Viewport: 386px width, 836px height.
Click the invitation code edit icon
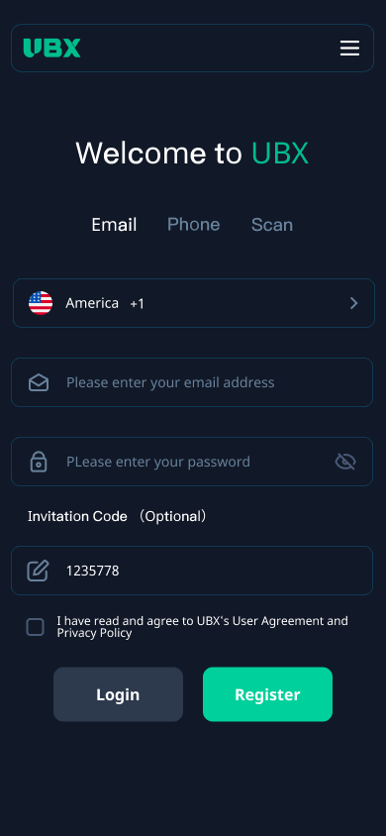39,571
